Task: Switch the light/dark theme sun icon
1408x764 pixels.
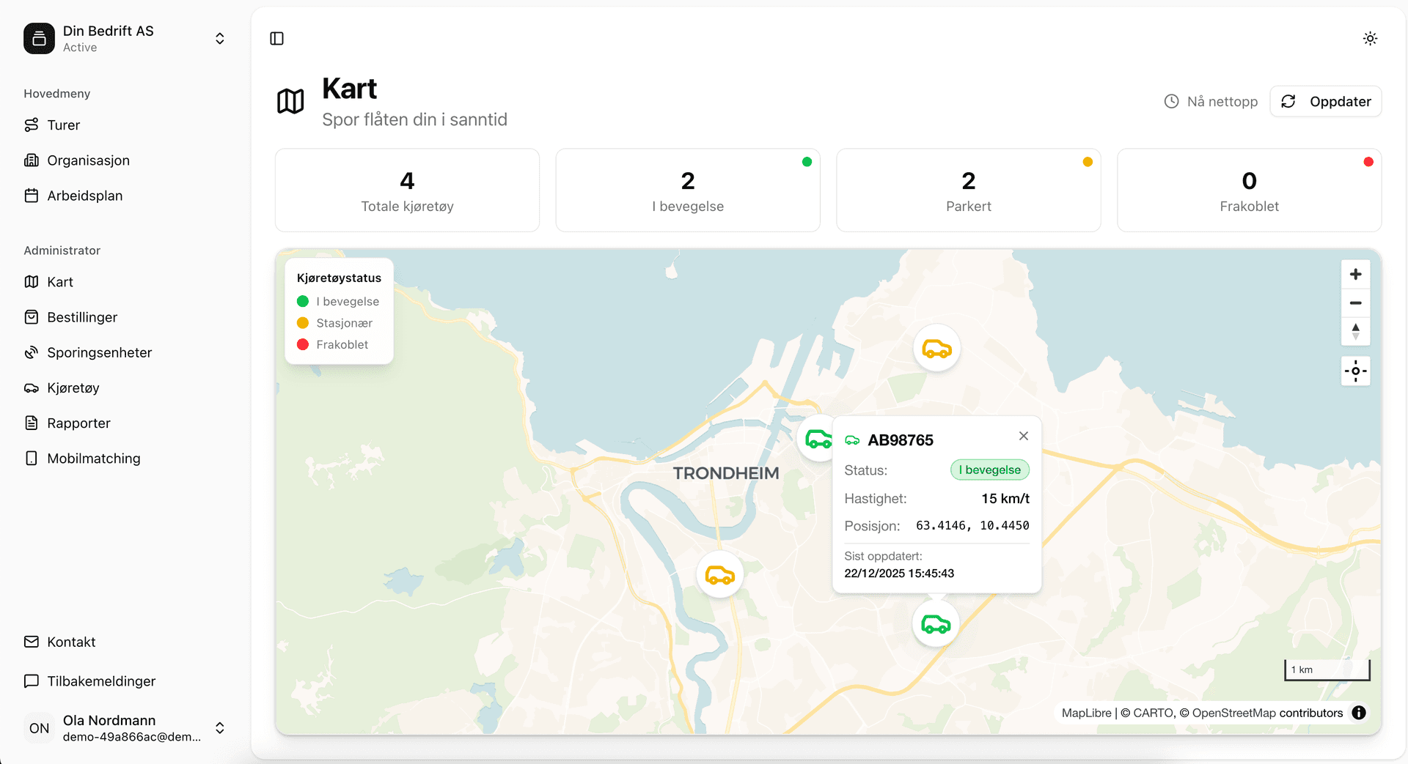Action: (1370, 39)
